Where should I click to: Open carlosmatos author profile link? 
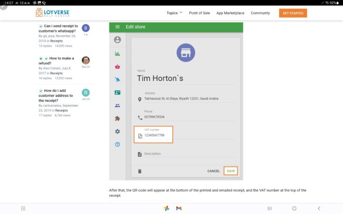click(52, 105)
